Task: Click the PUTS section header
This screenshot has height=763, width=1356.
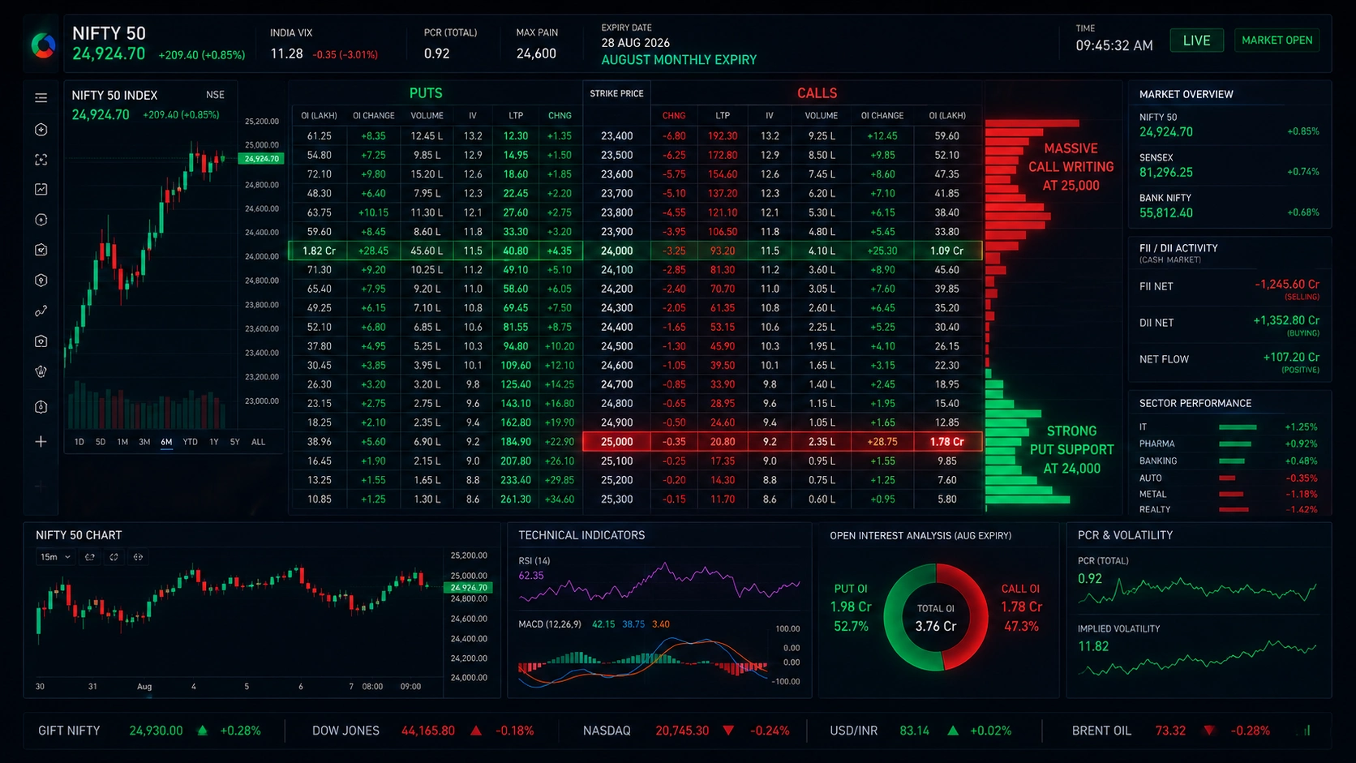Action: coord(426,93)
